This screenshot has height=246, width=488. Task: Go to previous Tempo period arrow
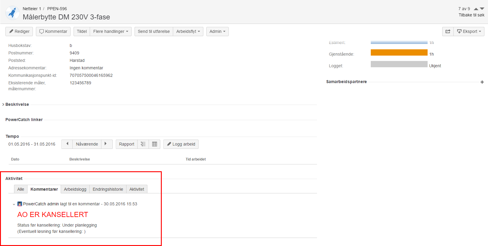point(67,144)
